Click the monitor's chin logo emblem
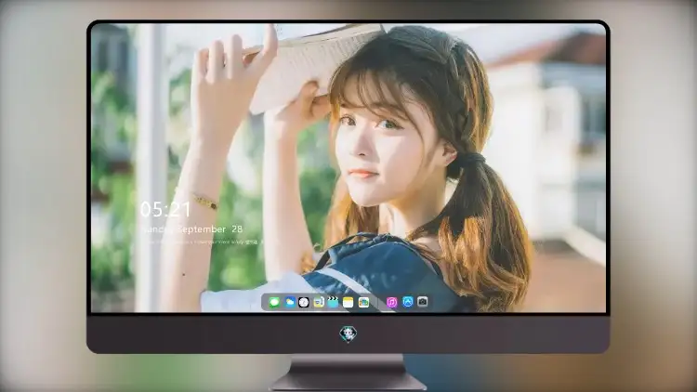 pos(348,334)
